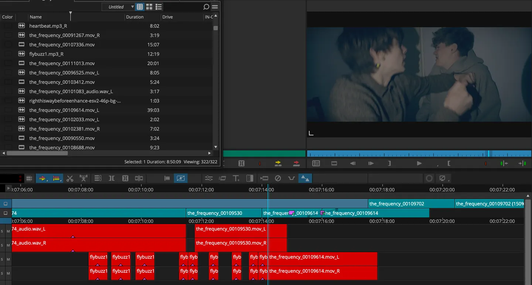Click the Drive column header
The width and height of the screenshot is (532, 285).
pos(167,17)
